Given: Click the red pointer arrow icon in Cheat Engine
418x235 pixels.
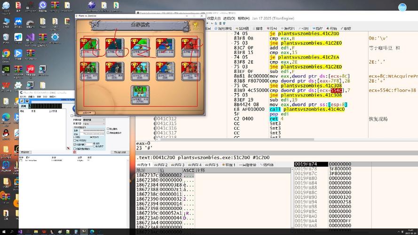Looking at the screenshot, I should click(68, 148).
